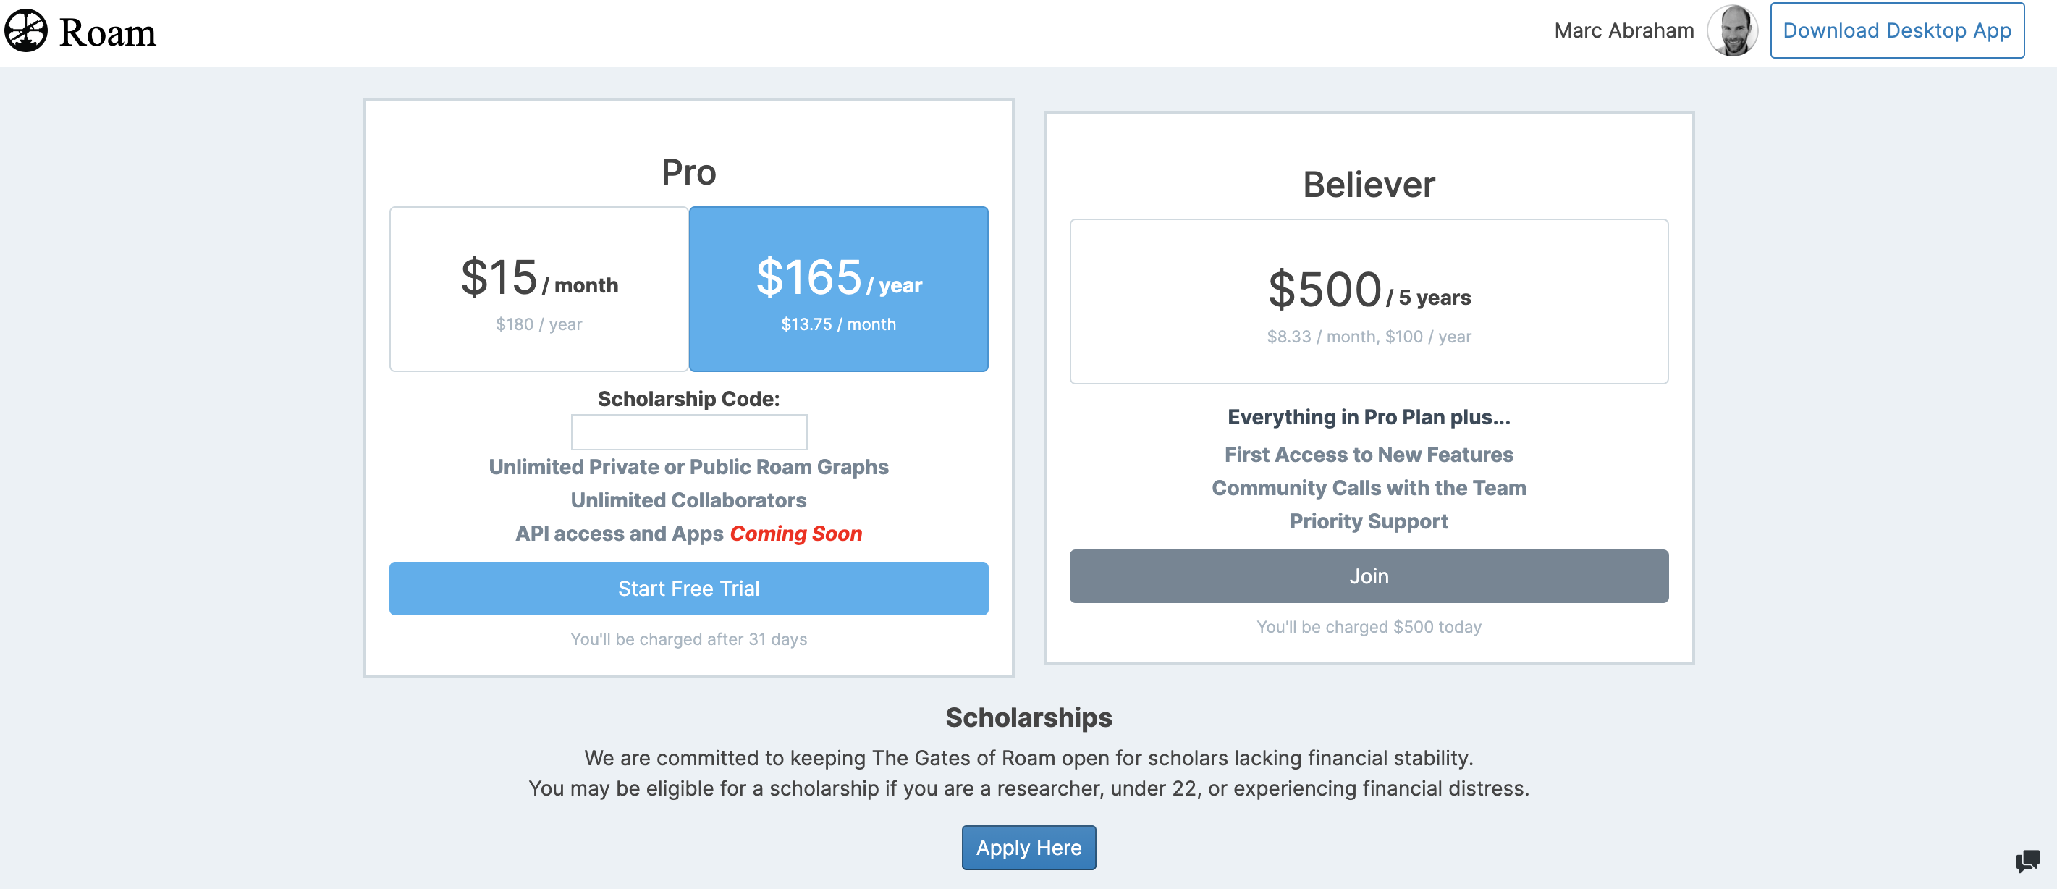This screenshot has width=2057, height=889.
Task: Click the Marc Abraham username
Action: click(1623, 31)
